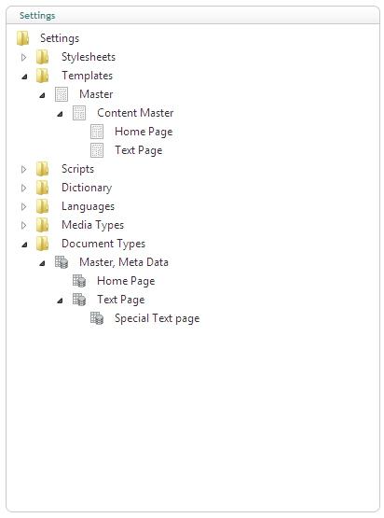The width and height of the screenshot is (384, 518).
Task: Click the Stylesheets folder icon
Action: pos(43,57)
